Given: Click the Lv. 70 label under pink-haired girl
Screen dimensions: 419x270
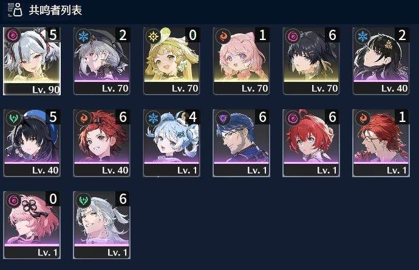Looking at the screenshot, I should 254,89.
